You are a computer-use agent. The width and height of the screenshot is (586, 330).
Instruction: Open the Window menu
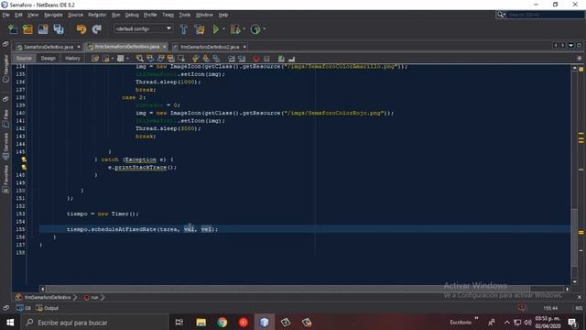point(204,15)
